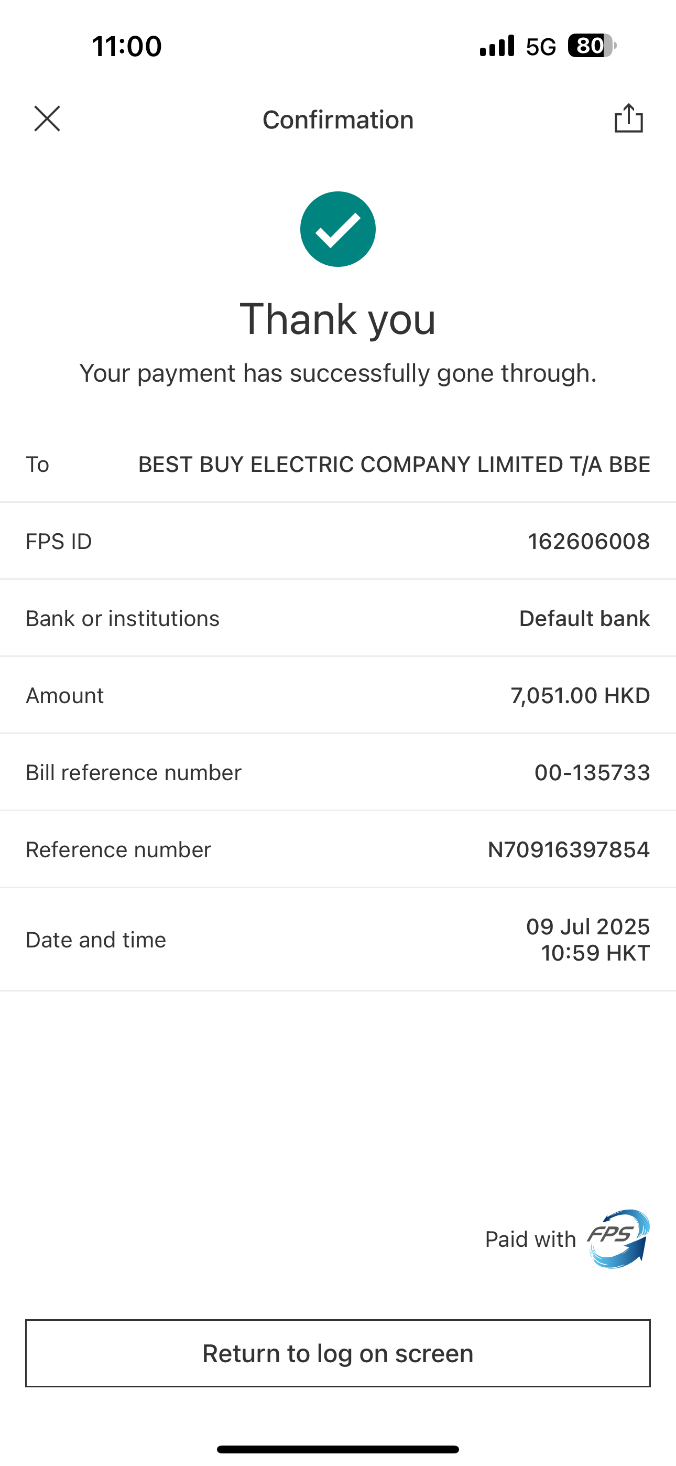Tap bill reference number 00-135733
Screen dimensions: 676x1466
pyautogui.click(x=592, y=773)
